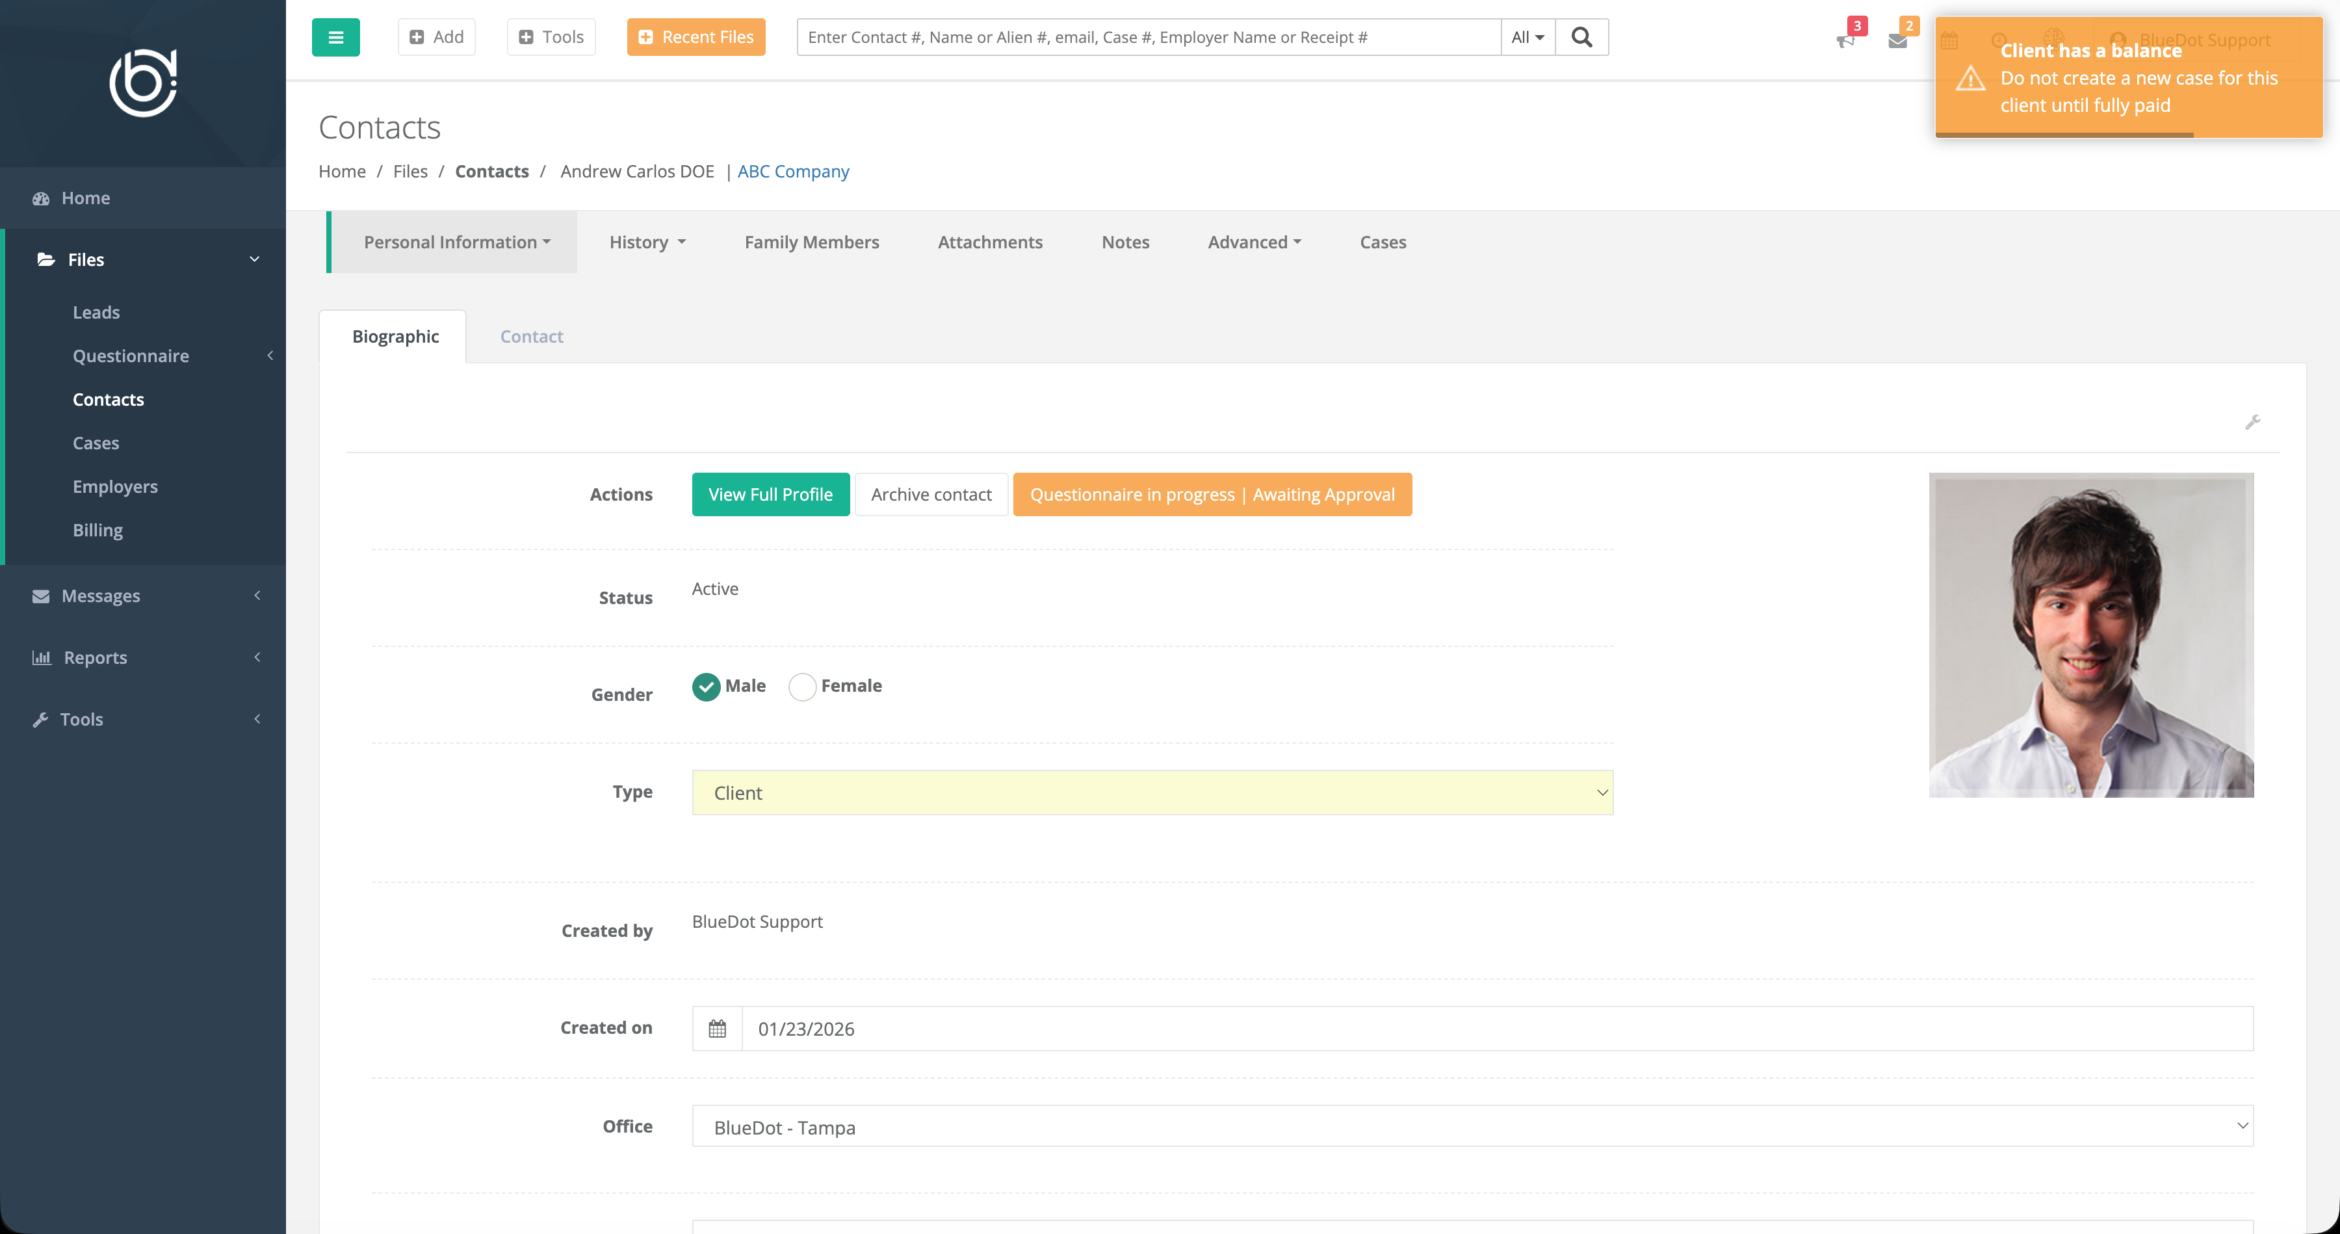Open Billing in sidebar
2340x1234 pixels.
98,531
